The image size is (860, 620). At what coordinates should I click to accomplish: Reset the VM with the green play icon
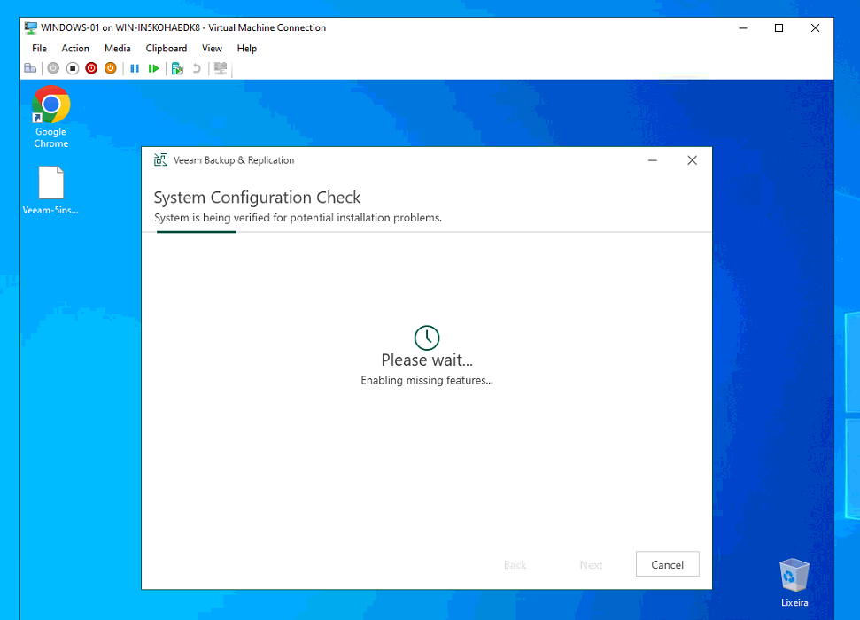click(x=153, y=68)
